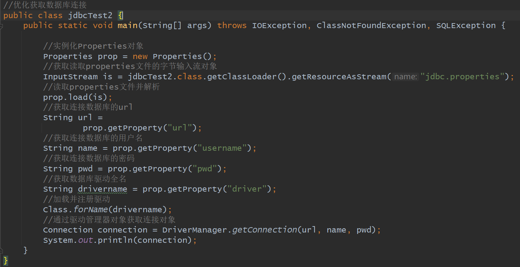Click the main method name
The image size is (520, 267).
[128, 26]
